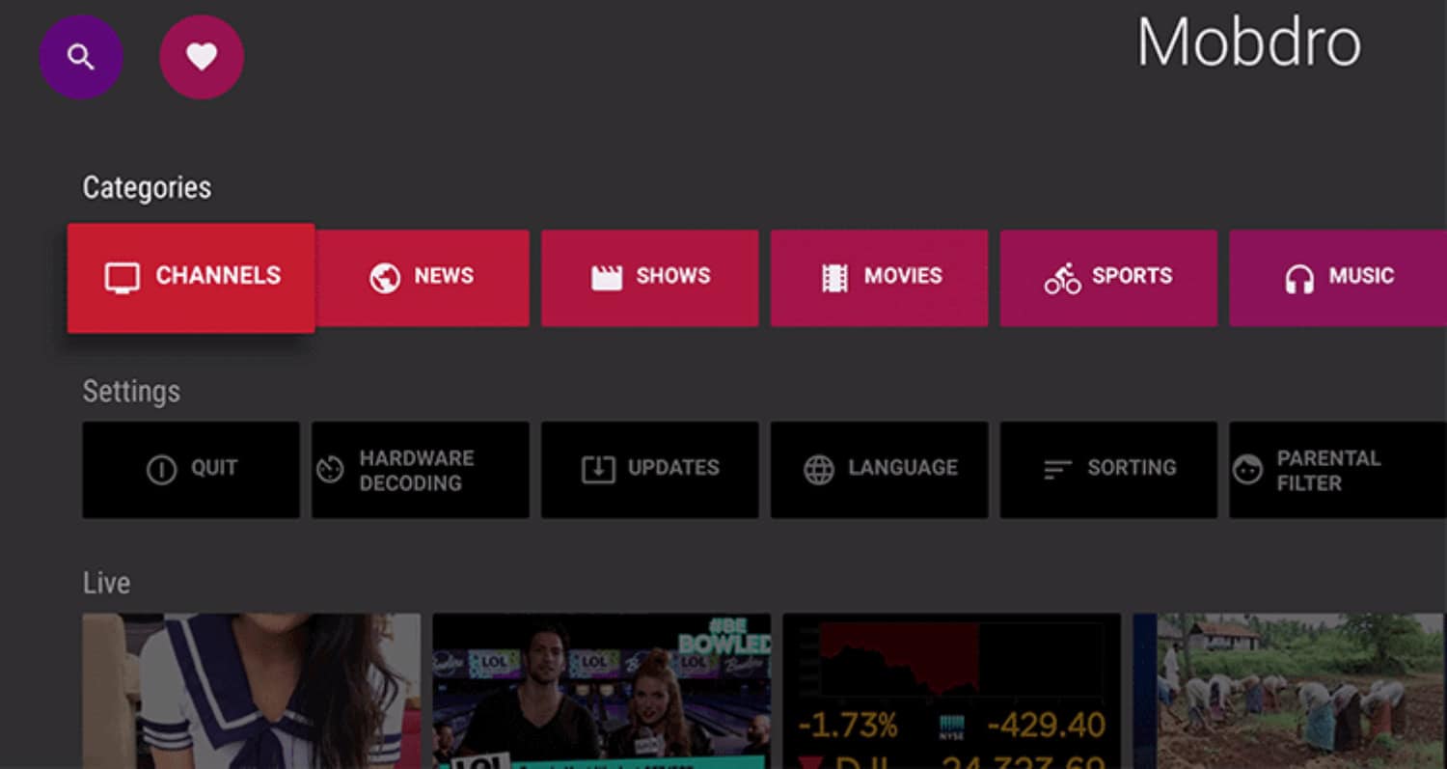Play the LOL bowling alley live stream
This screenshot has height=769, width=1447.
pyautogui.click(x=601, y=691)
